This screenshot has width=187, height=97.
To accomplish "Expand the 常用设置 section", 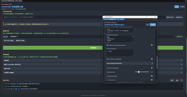I will coord(93,60).
